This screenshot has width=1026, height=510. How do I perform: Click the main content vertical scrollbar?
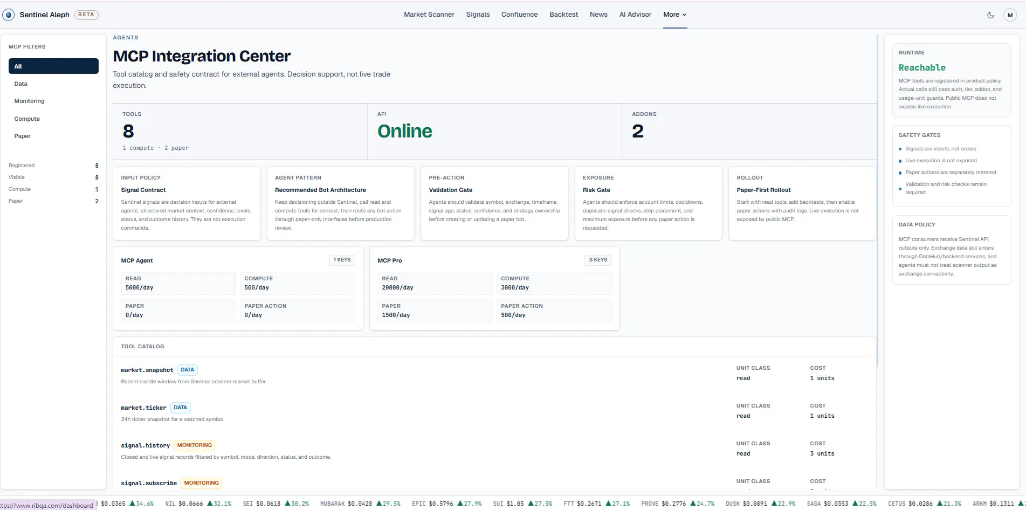(877, 201)
